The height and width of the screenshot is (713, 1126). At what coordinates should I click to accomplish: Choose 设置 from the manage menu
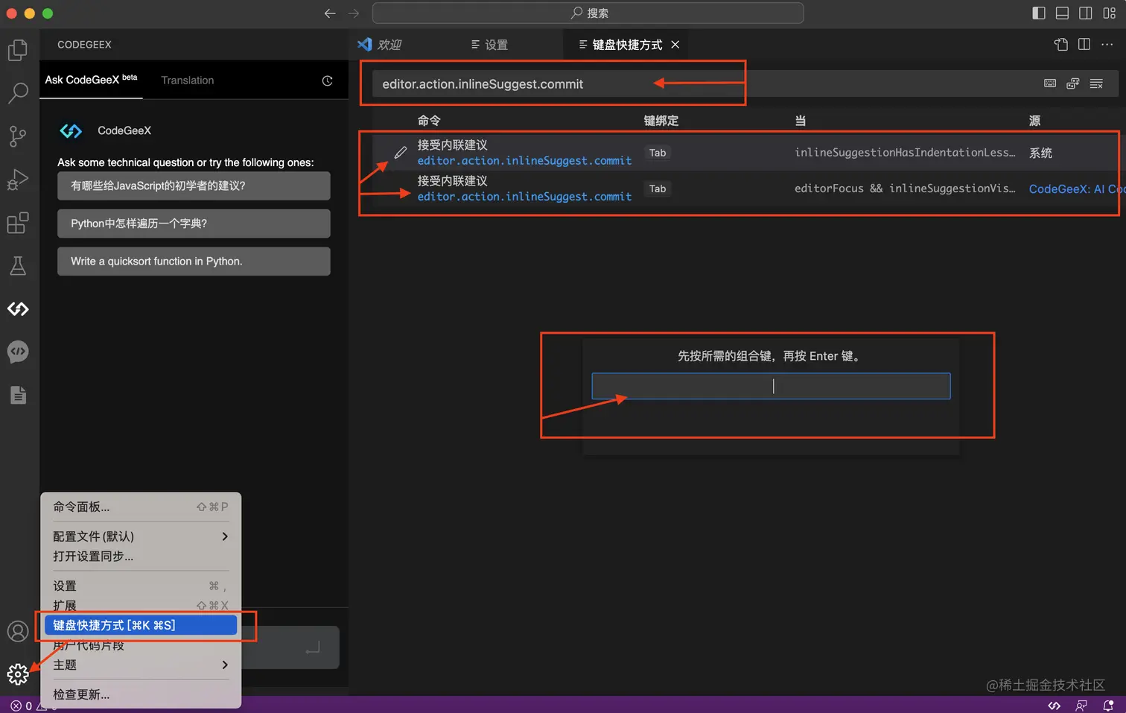click(141, 586)
